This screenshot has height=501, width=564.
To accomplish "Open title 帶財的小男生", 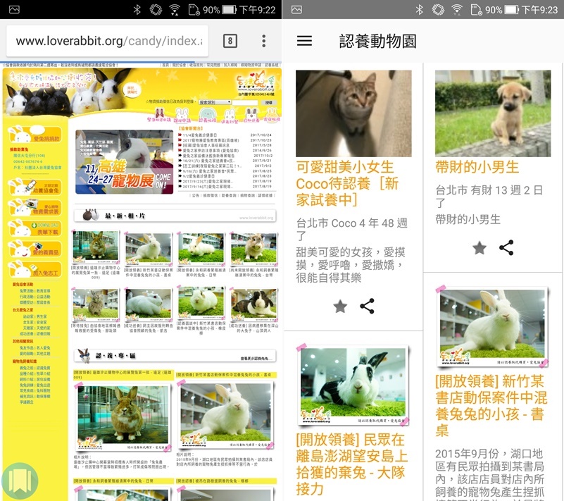I will (x=477, y=167).
